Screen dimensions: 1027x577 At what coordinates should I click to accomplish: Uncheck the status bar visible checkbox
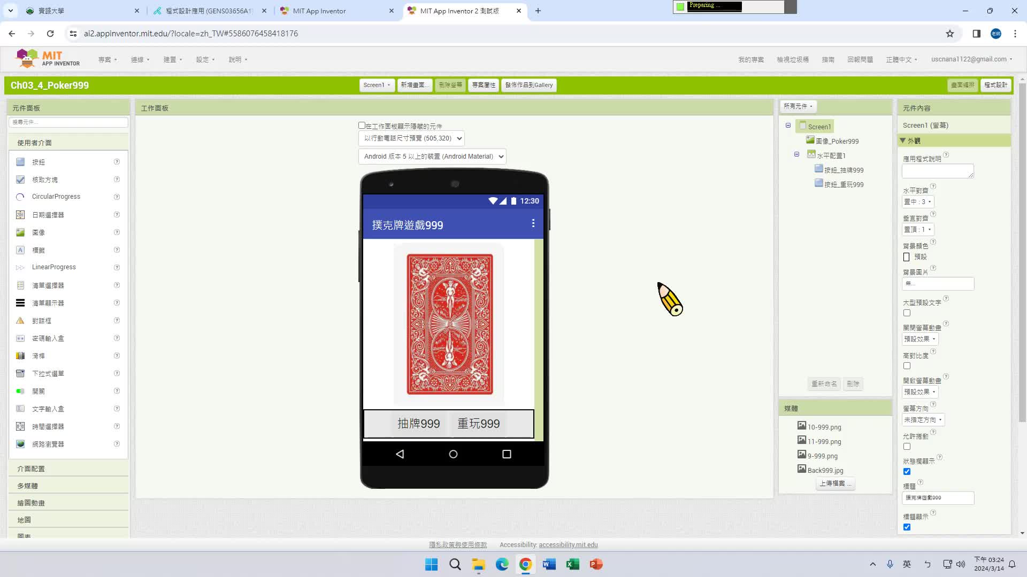click(907, 472)
